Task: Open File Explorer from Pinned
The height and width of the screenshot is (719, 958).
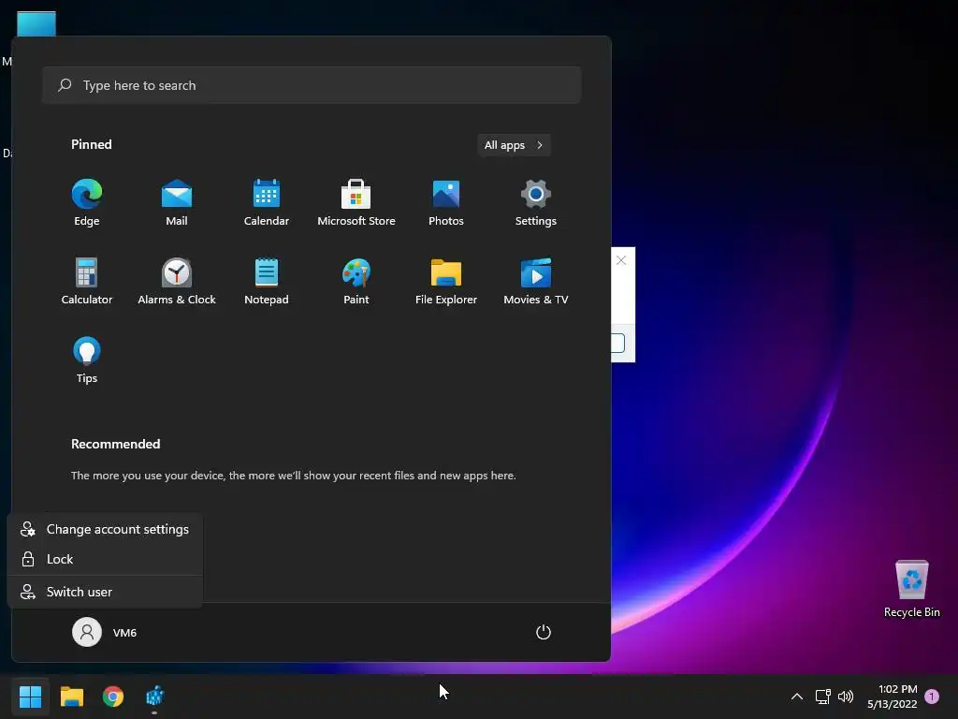Action: [x=446, y=281]
